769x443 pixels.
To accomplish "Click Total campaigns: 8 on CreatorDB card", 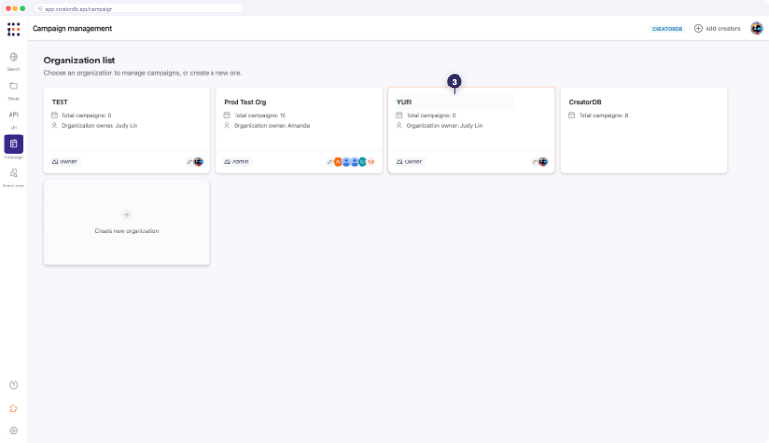I will click(604, 115).
